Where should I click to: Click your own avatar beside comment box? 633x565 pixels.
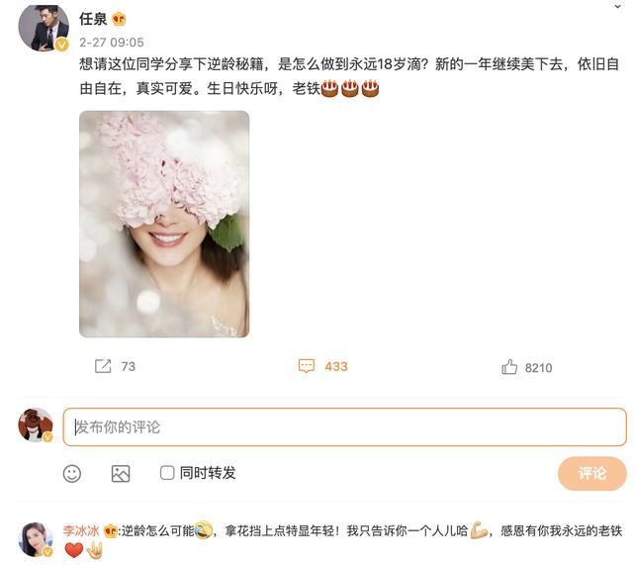36,424
